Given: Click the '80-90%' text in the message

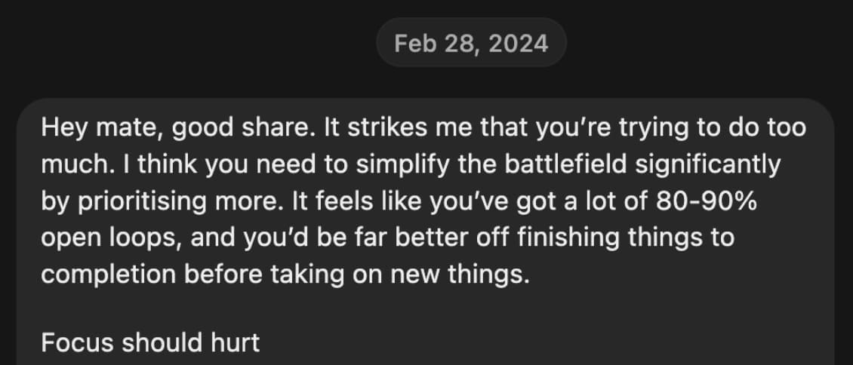Looking at the screenshot, I should pyautogui.click(x=707, y=201).
